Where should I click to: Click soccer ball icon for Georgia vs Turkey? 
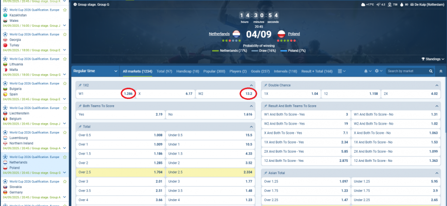pos(5,34)
